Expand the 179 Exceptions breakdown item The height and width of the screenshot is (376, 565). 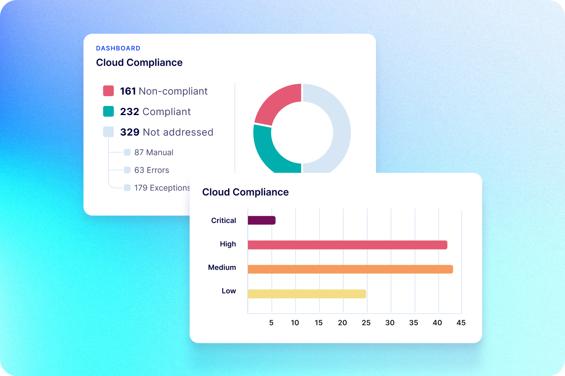162,188
